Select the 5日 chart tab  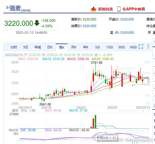26,47
